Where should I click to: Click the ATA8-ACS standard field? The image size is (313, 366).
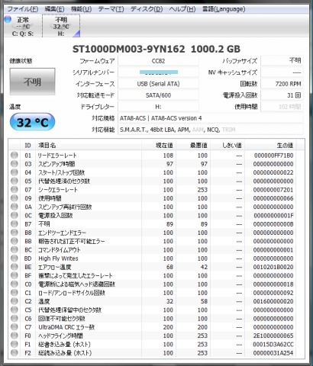(x=211, y=118)
